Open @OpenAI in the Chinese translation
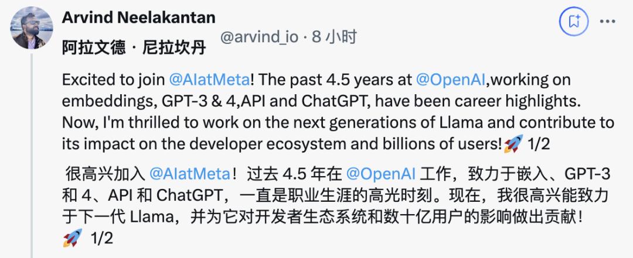The height and width of the screenshot is (258, 633). [x=381, y=174]
